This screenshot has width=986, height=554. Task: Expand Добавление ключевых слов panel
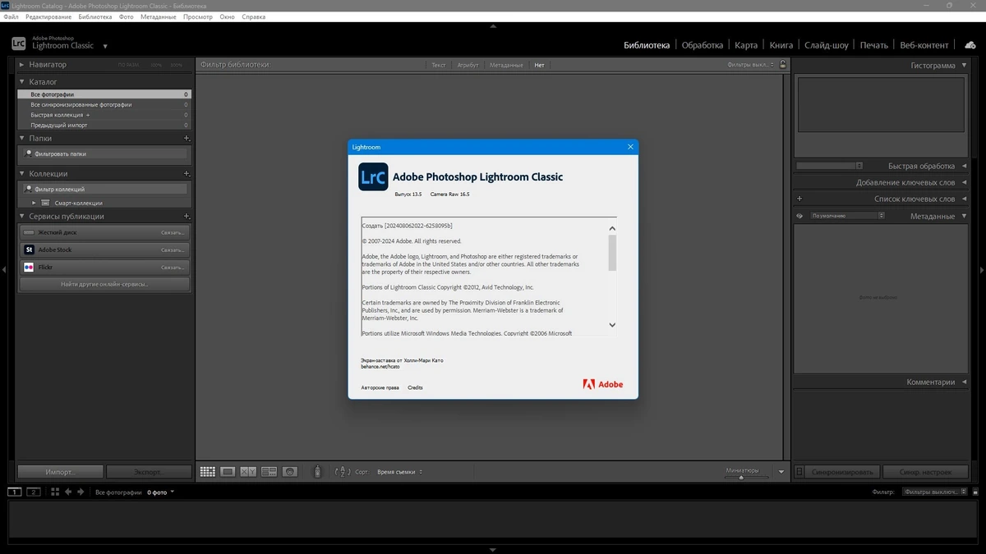tap(963, 182)
